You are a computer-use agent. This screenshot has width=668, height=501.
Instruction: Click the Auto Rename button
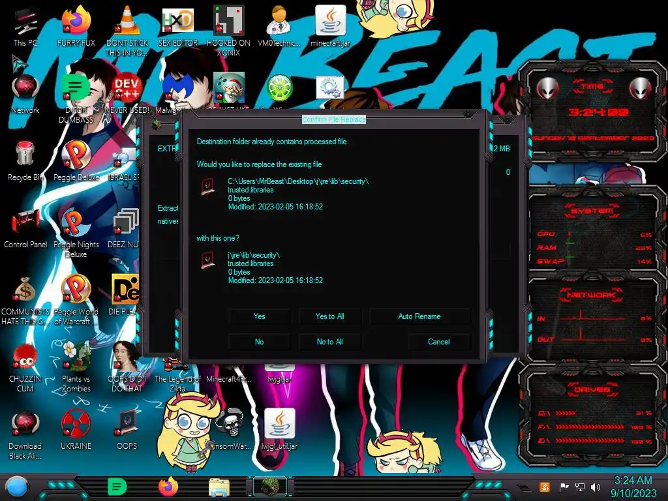pos(419,316)
